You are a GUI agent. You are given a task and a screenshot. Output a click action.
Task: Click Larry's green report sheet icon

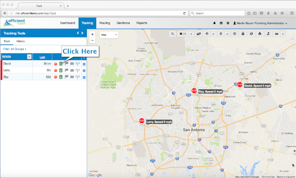pyautogui.click(x=61, y=70)
